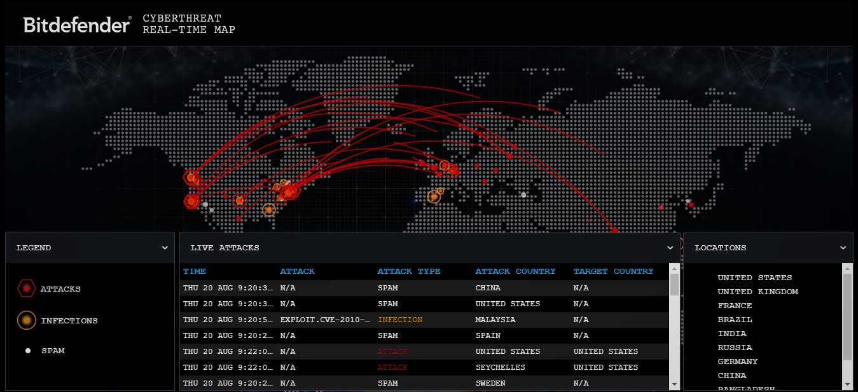The height and width of the screenshot is (392, 858).
Task: Click the Infections icon in the Legend
Action: point(27,320)
